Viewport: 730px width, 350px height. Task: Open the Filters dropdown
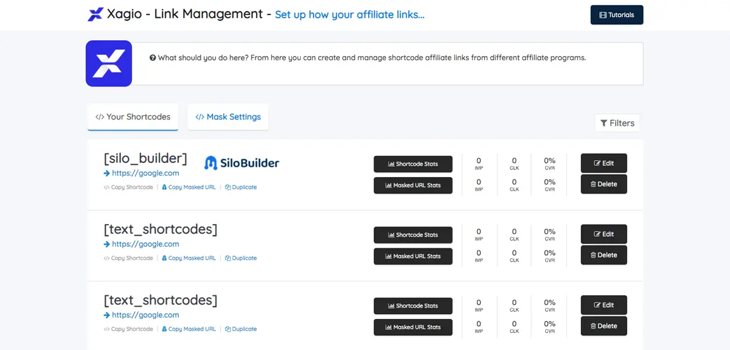coord(617,123)
